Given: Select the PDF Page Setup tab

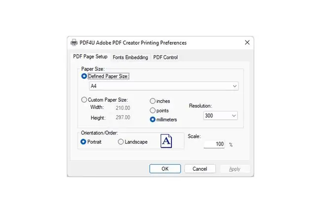Looking at the screenshot, I should 90,57.
